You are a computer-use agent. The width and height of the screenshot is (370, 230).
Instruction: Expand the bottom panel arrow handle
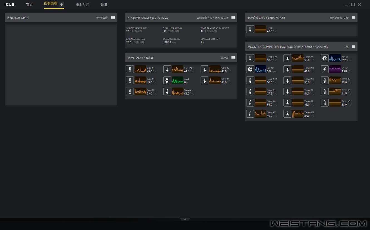click(185, 219)
